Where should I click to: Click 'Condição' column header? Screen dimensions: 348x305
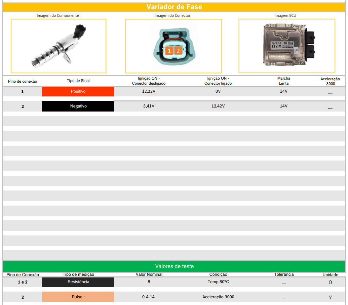218,274
